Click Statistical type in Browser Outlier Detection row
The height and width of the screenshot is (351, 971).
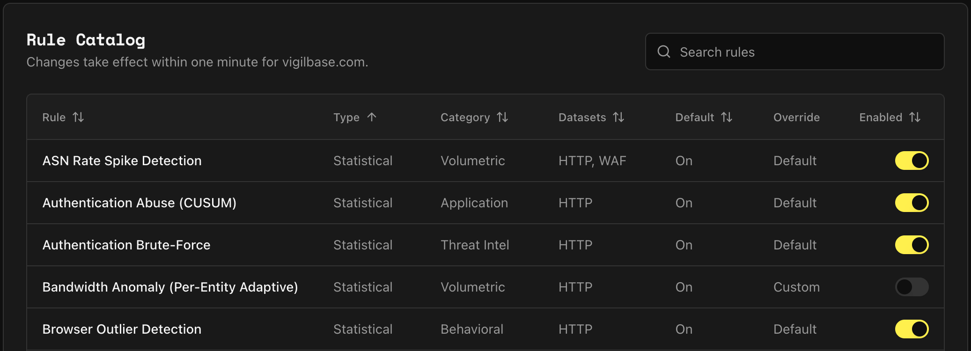click(363, 329)
